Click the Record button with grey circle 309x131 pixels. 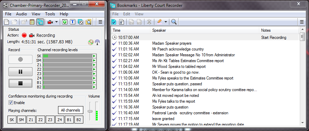(x=20, y=59)
